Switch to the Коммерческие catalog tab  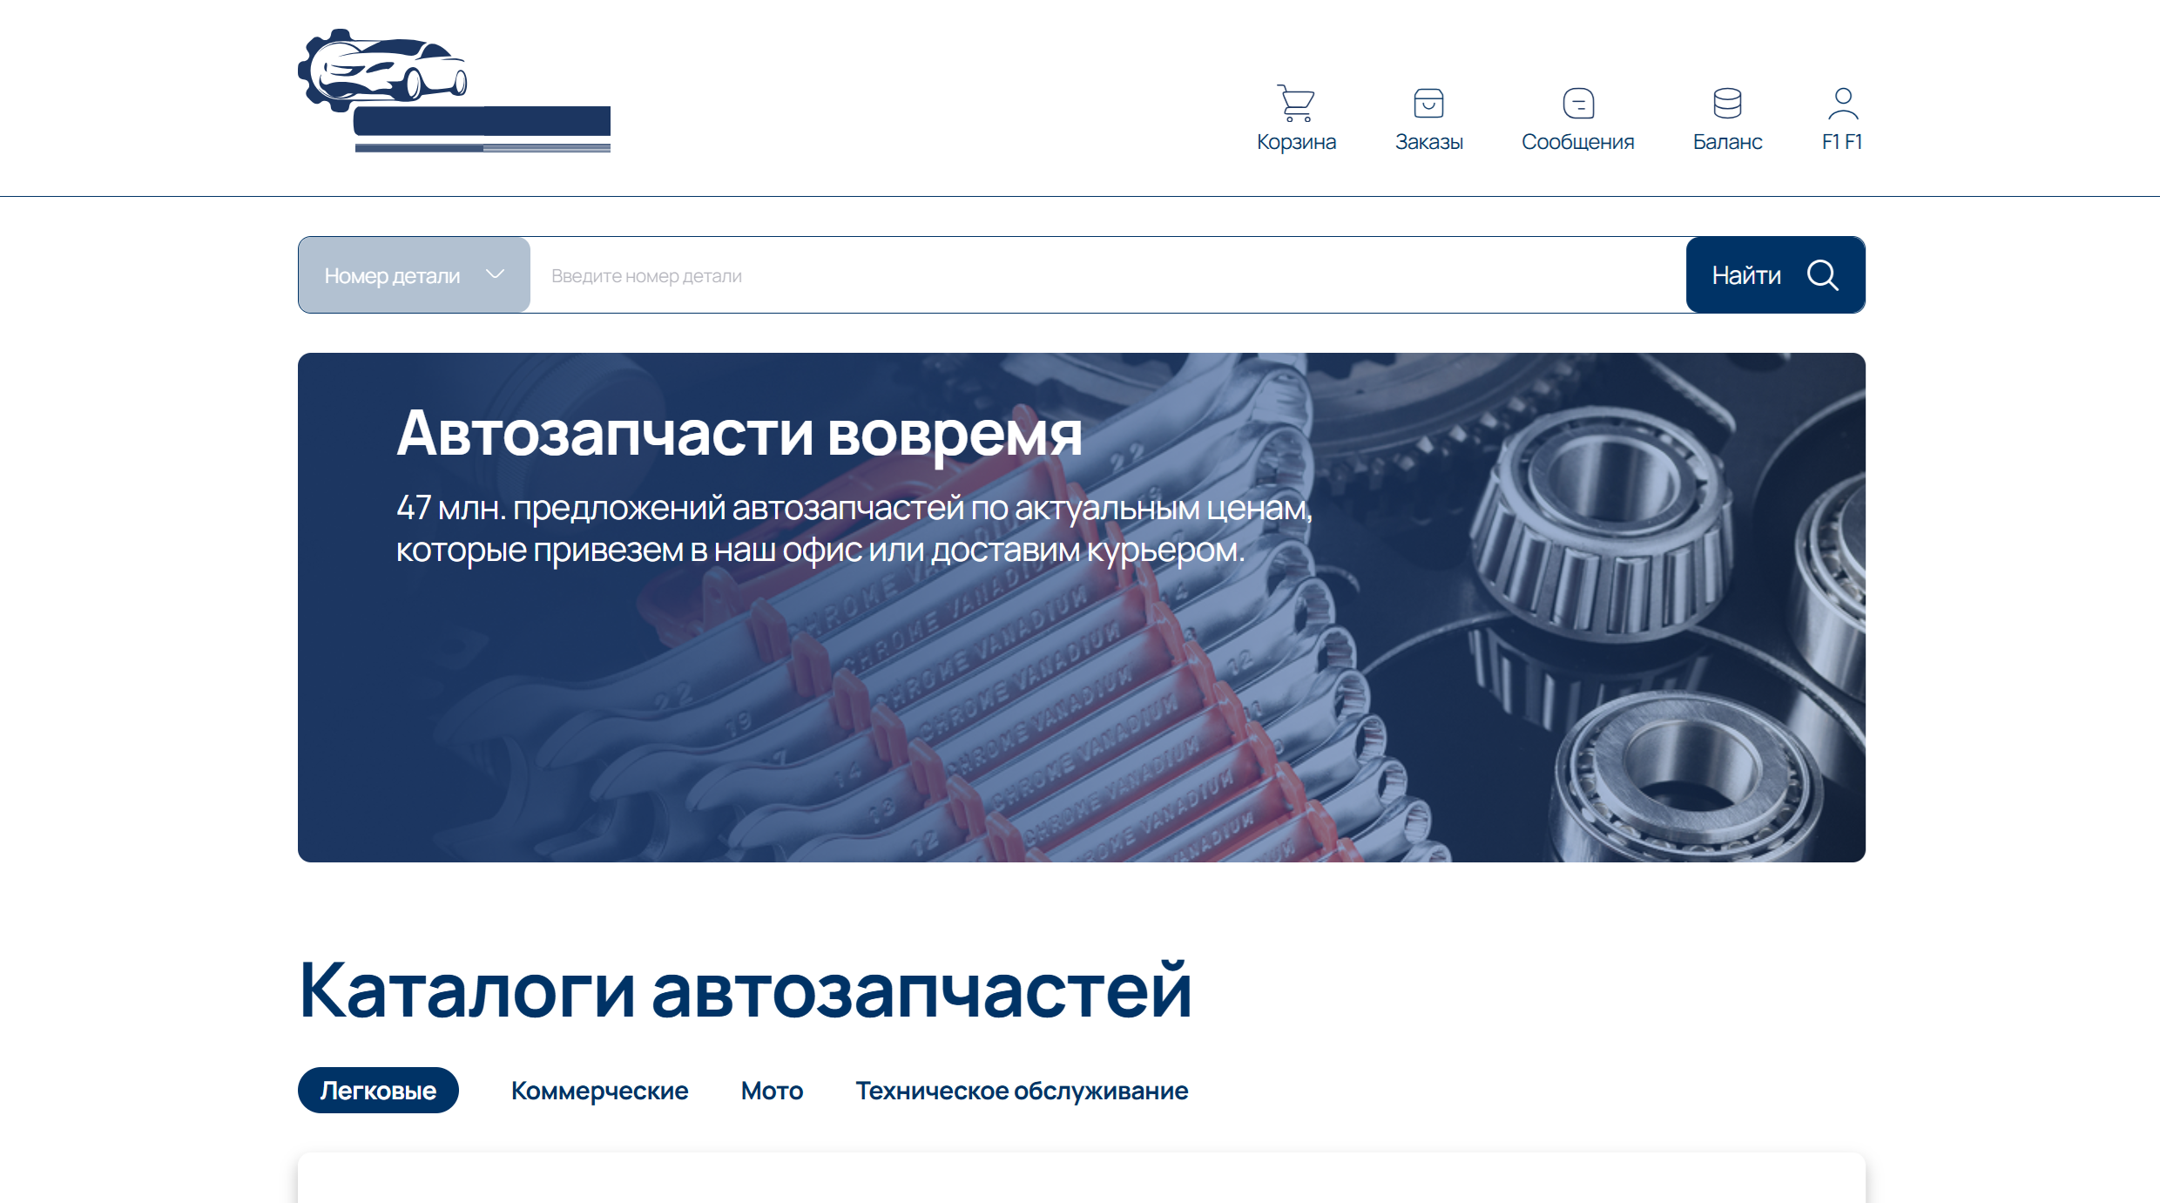[599, 1091]
